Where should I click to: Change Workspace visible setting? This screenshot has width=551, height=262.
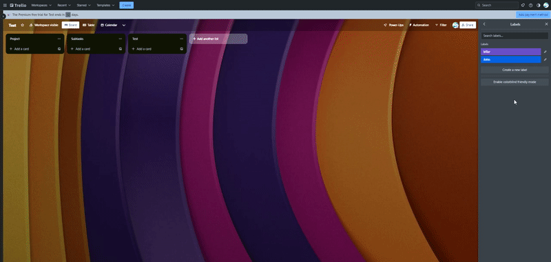[44, 25]
